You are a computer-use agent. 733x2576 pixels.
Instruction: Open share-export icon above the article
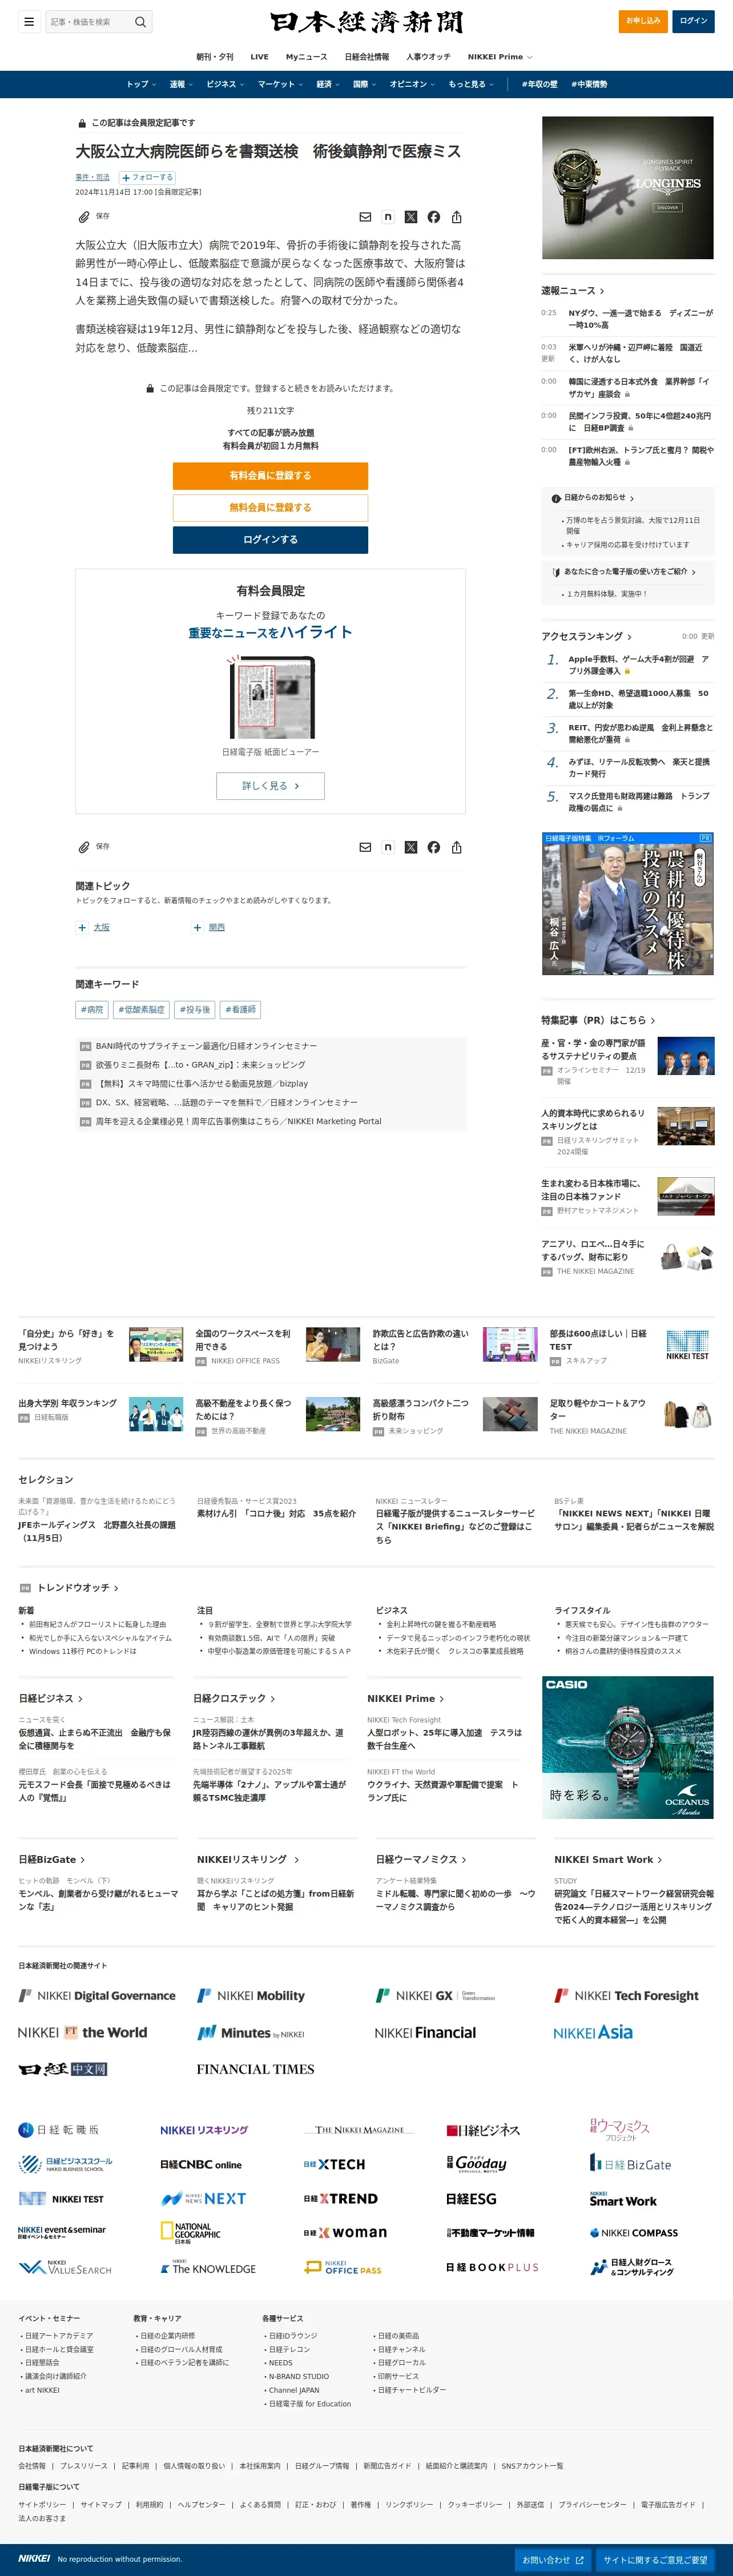click(457, 217)
